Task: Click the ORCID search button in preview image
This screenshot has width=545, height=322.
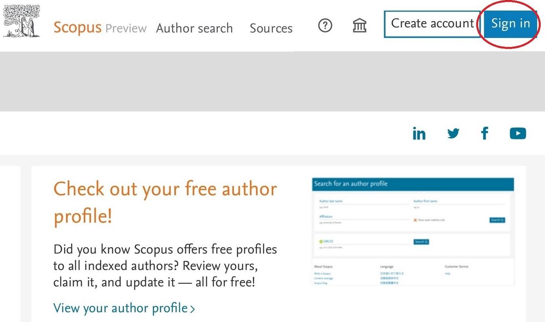Action: [421, 242]
